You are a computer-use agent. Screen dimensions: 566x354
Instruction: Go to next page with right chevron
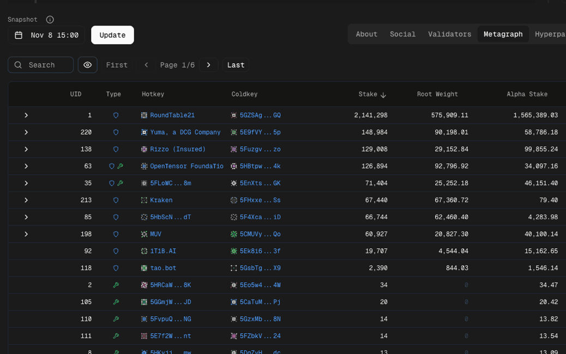tap(208, 65)
